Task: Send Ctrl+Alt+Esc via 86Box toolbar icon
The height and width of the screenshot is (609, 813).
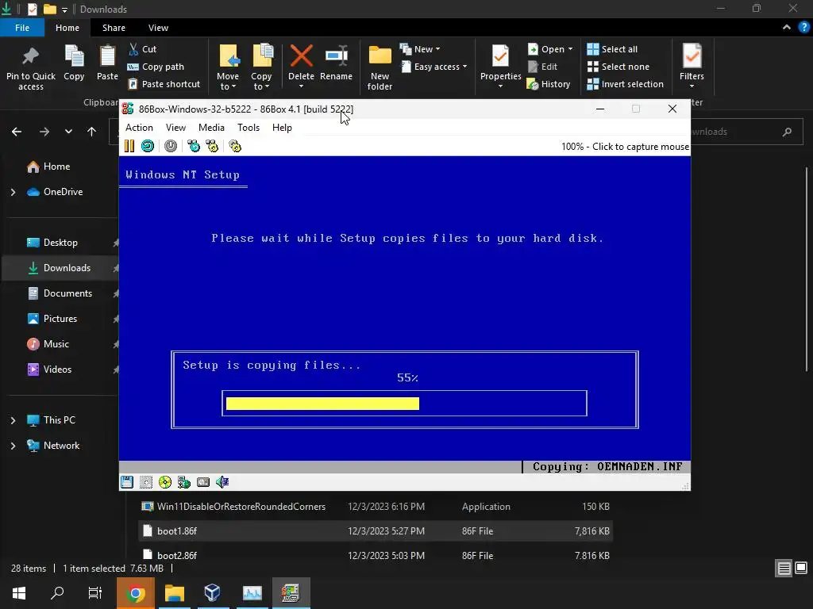Action: [212, 146]
